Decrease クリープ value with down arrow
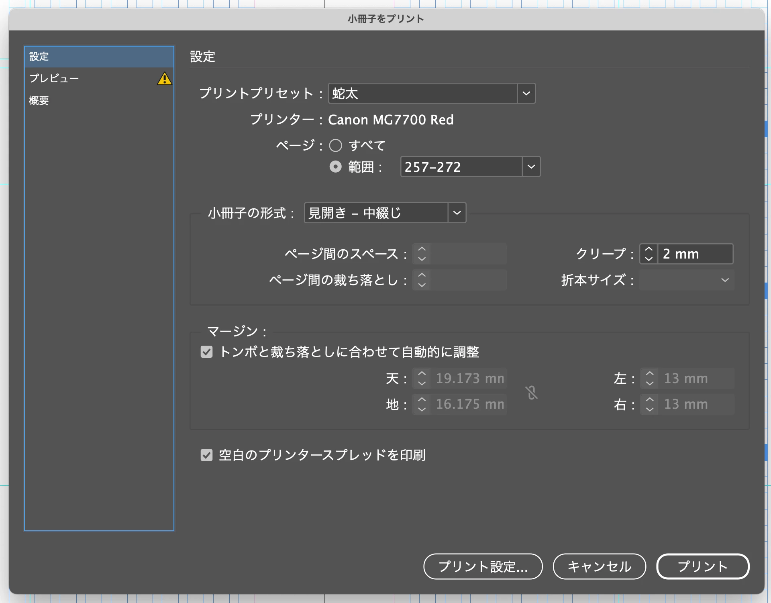This screenshot has width=771, height=603. click(649, 259)
